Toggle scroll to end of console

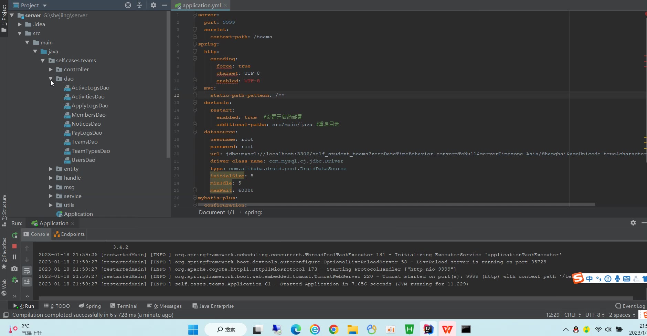pyautogui.click(x=27, y=282)
